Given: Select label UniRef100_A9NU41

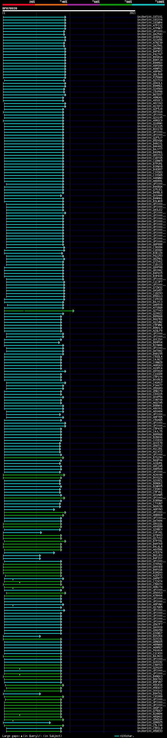Looking at the screenshot, I should point(150,97).
